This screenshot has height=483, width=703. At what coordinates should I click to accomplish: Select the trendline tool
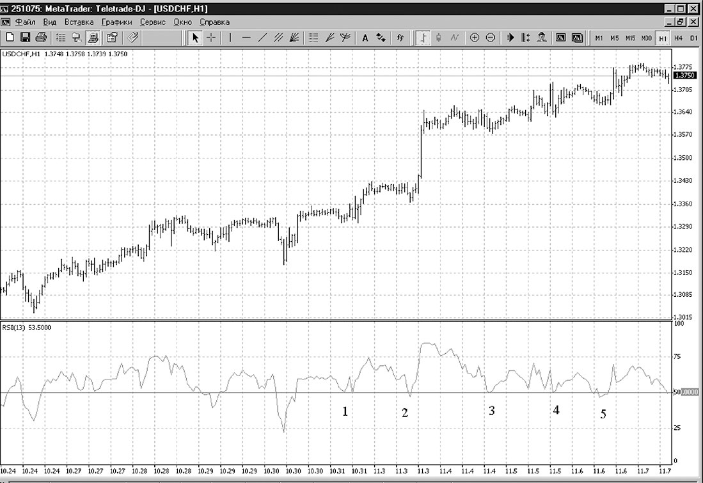(x=262, y=38)
